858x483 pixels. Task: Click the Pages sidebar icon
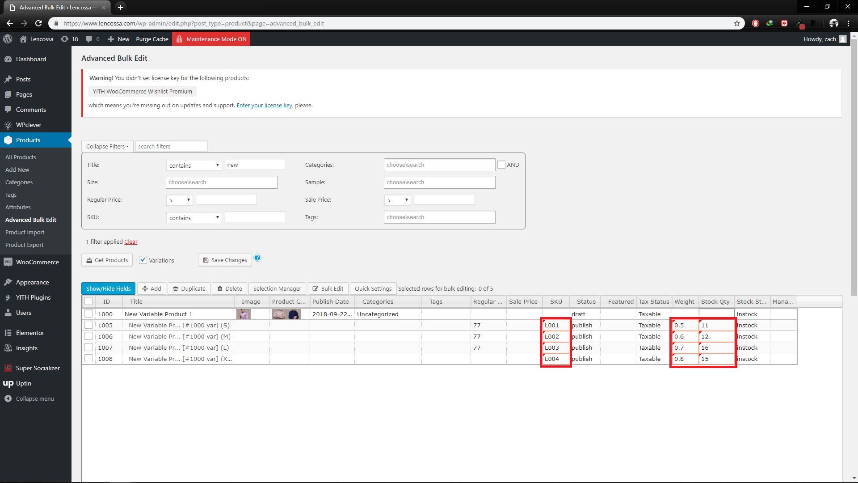point(8,94)
